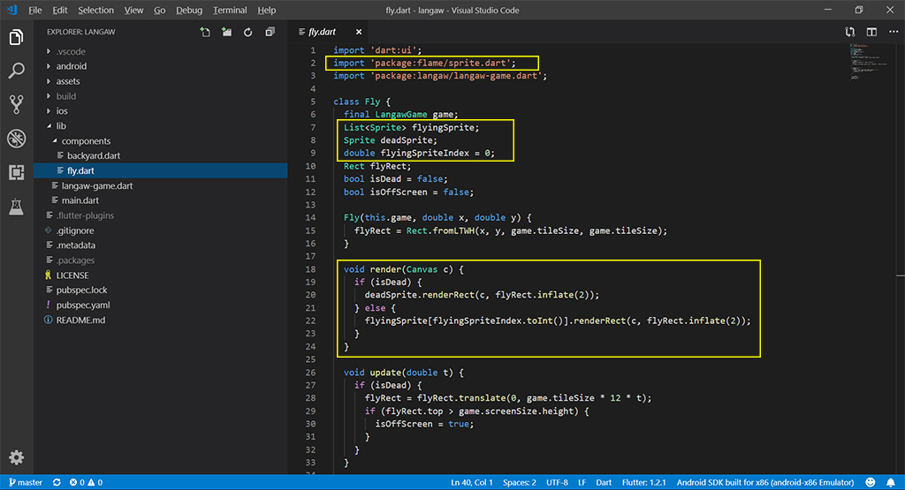
Task: Open the Selection menu
Action: pyautogui.click(x=95, y=11)
